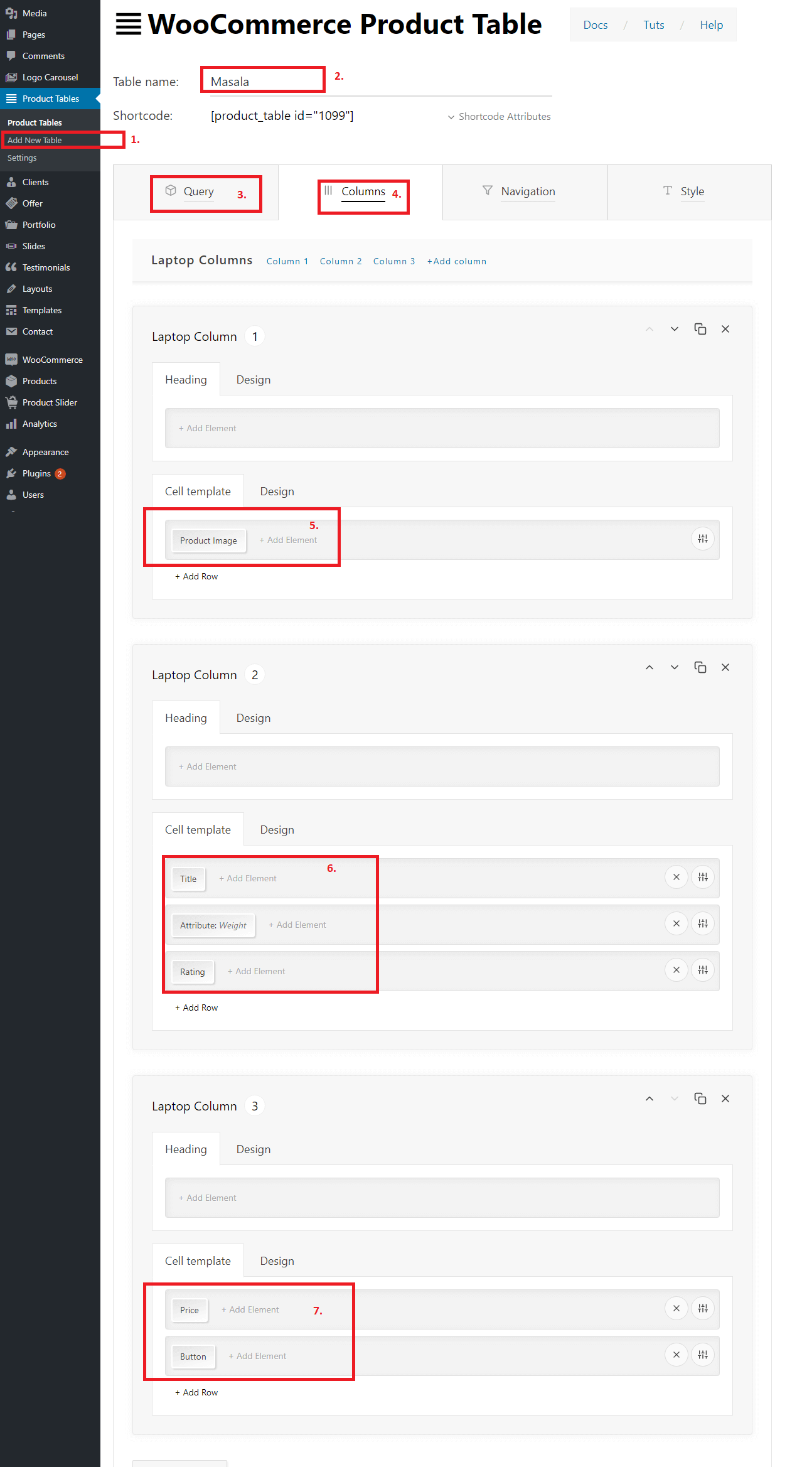The width and height of the screenshot is (802, 1467).
Task: Delete the Button row
Action: [676, 1355]
